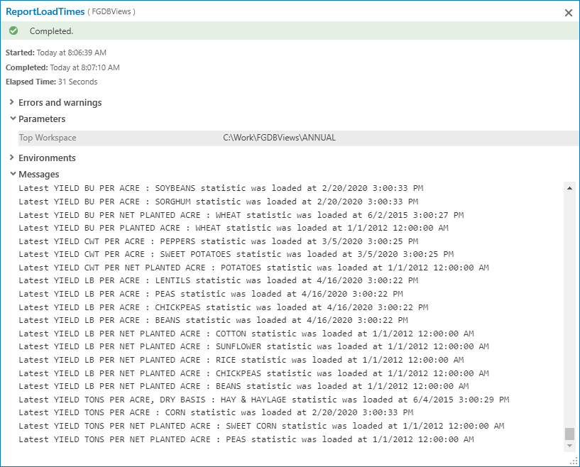Image resolution: width=580 pixels, height=467 pixels.
Task: Collapse the Parameters section
Action: click(x=12, y=119)
